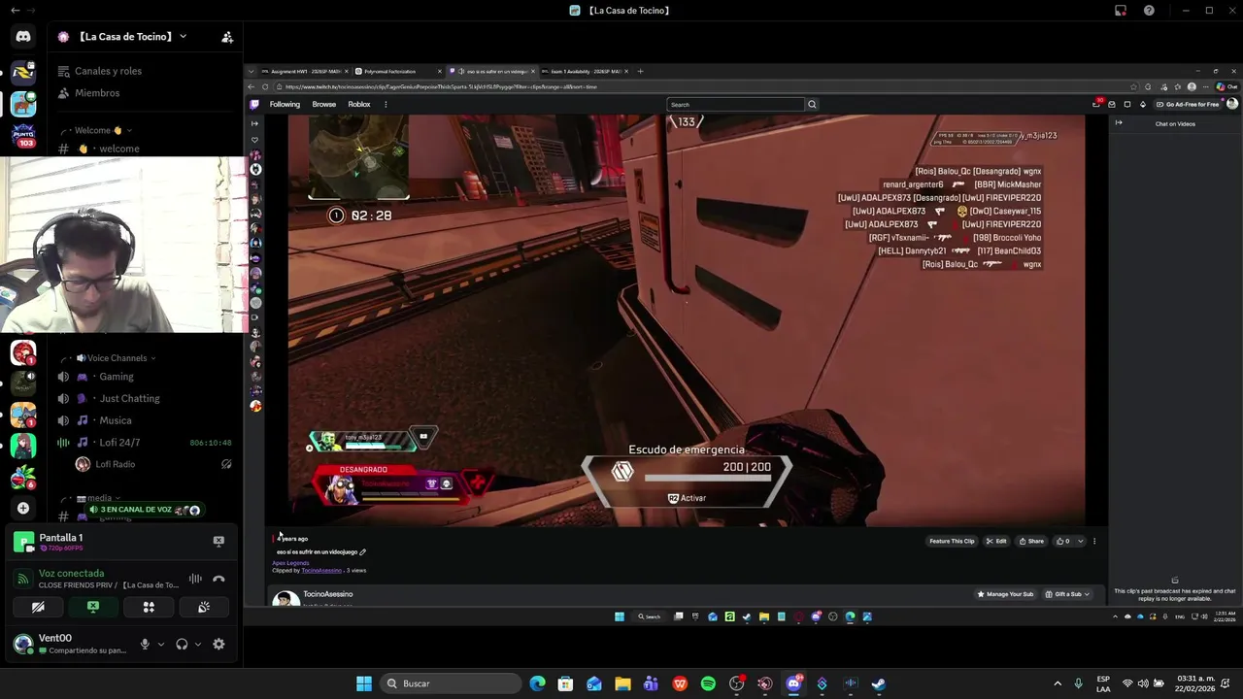Click the Twitch search field
Image resolution: width=1243 pixels, height=699 pixels.
735,105
